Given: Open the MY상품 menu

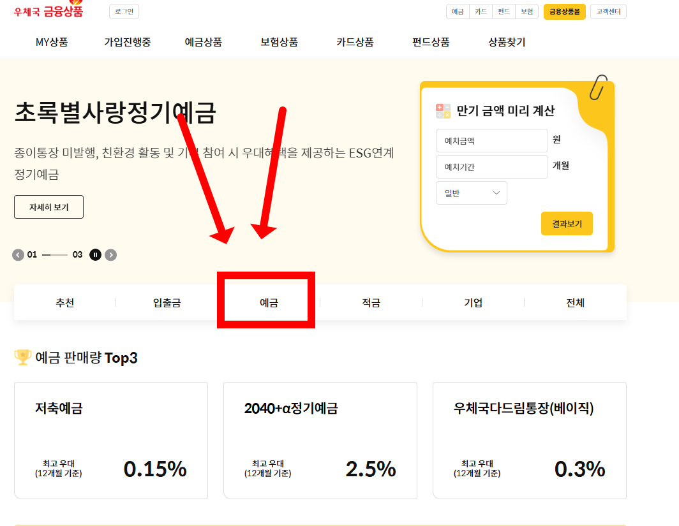Looking at the screenshot, I should point(52,42).
